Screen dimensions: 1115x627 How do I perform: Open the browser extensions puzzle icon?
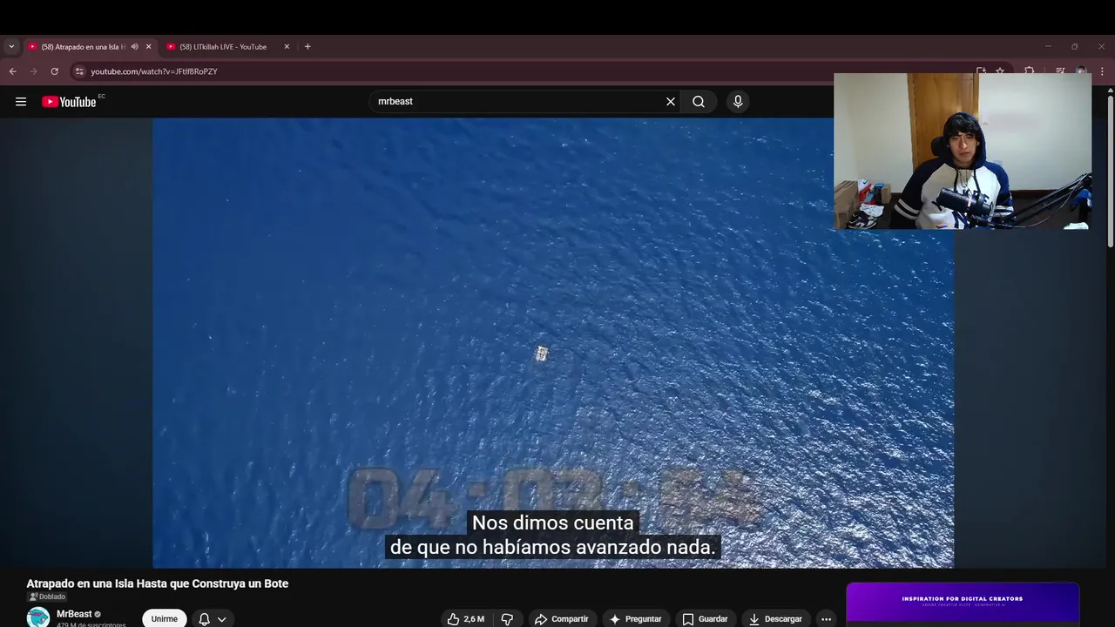pos(1029,71)
